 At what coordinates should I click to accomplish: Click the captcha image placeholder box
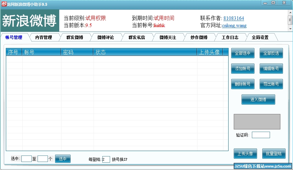(x=257, y=122)
